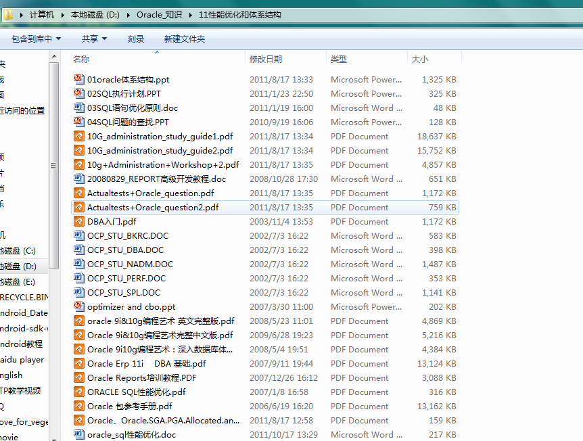Click the Word icon of 20080829_REPORT高级开发教程.doc

[x=79, y=179]
